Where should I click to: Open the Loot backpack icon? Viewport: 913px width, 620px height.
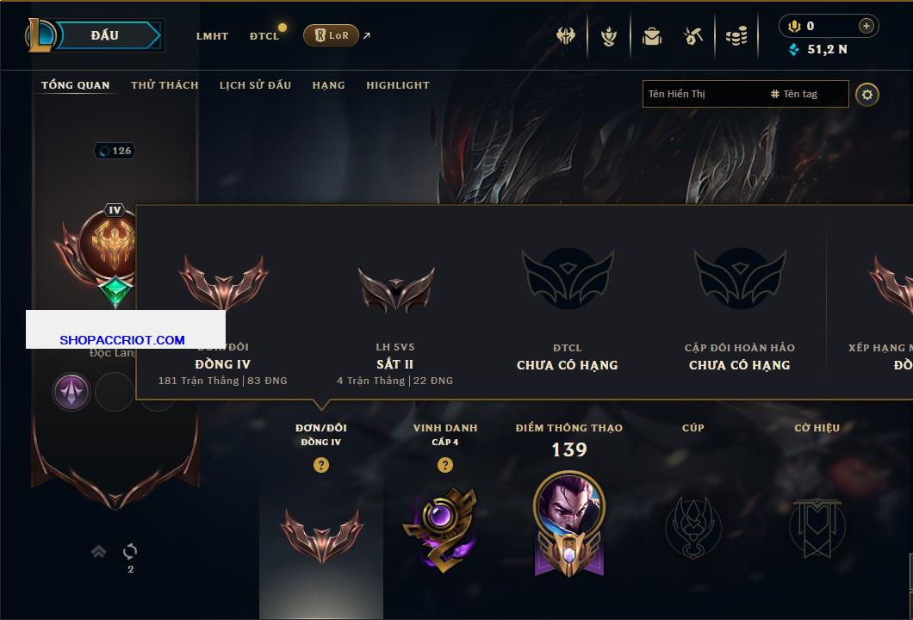651,37
